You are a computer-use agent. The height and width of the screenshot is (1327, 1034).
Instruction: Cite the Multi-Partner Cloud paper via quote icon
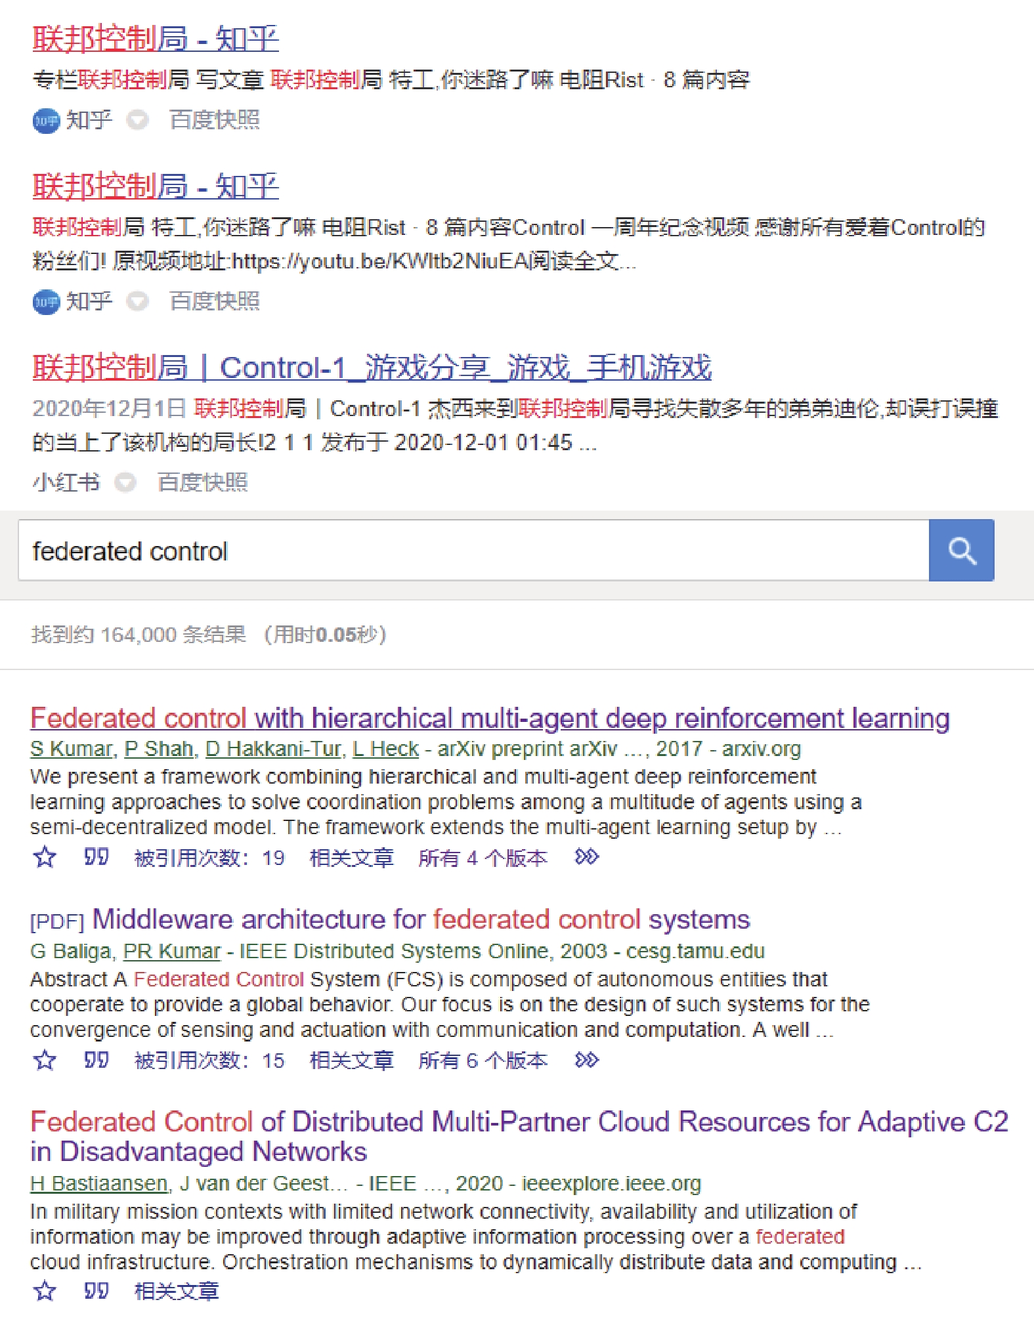click(x=96, y=1291)
